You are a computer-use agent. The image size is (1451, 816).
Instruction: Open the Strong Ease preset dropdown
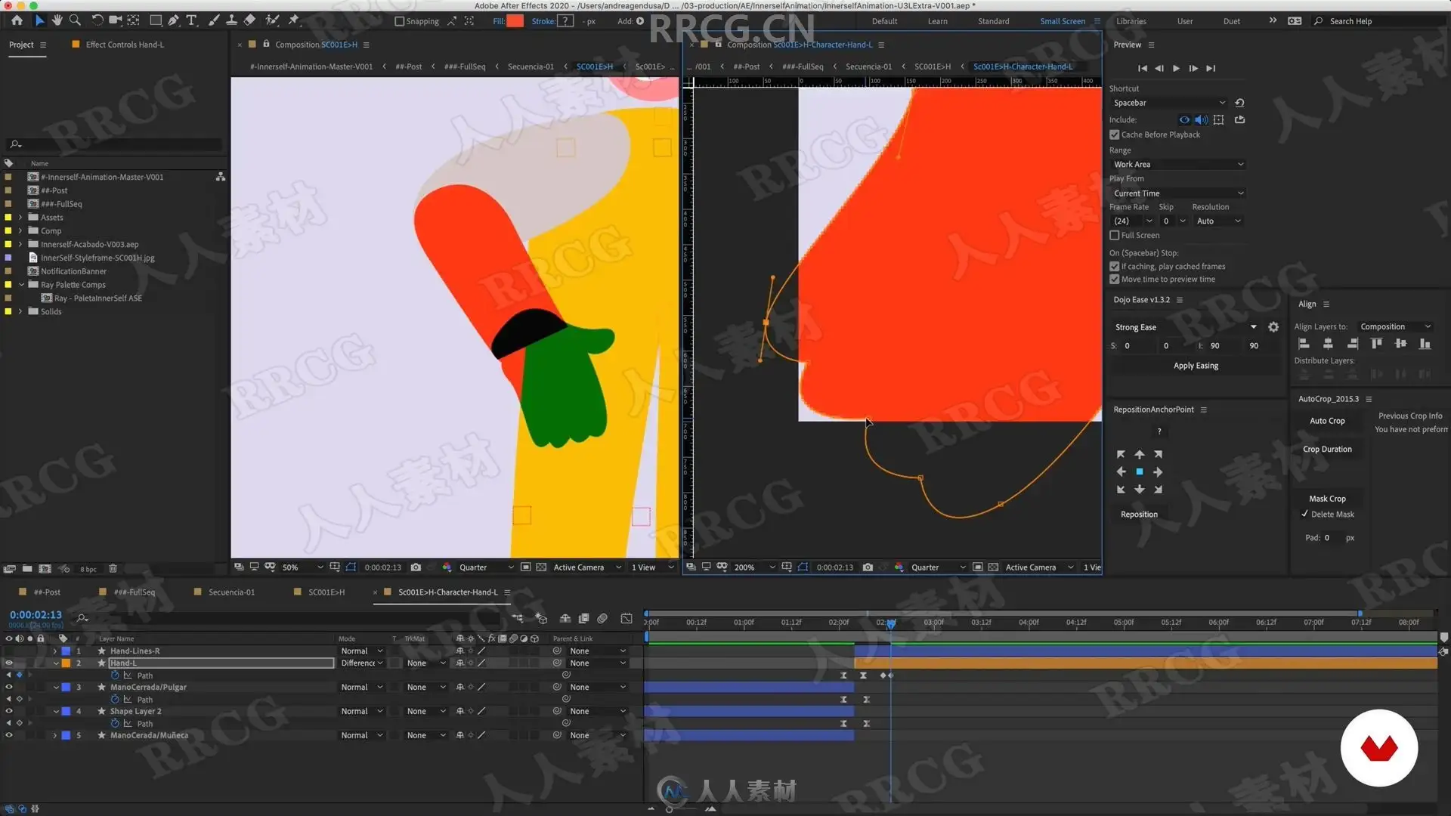(1253, 327)
